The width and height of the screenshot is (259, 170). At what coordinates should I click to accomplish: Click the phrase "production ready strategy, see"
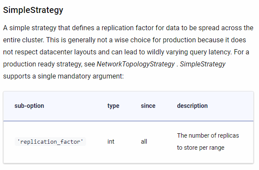pyautogui.click(x=49, y=64)
